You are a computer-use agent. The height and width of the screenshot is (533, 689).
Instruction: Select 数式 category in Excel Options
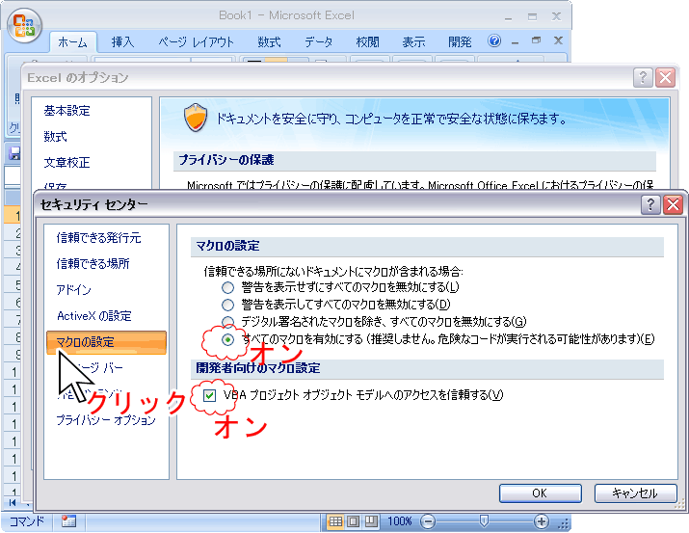coord(55,136)
